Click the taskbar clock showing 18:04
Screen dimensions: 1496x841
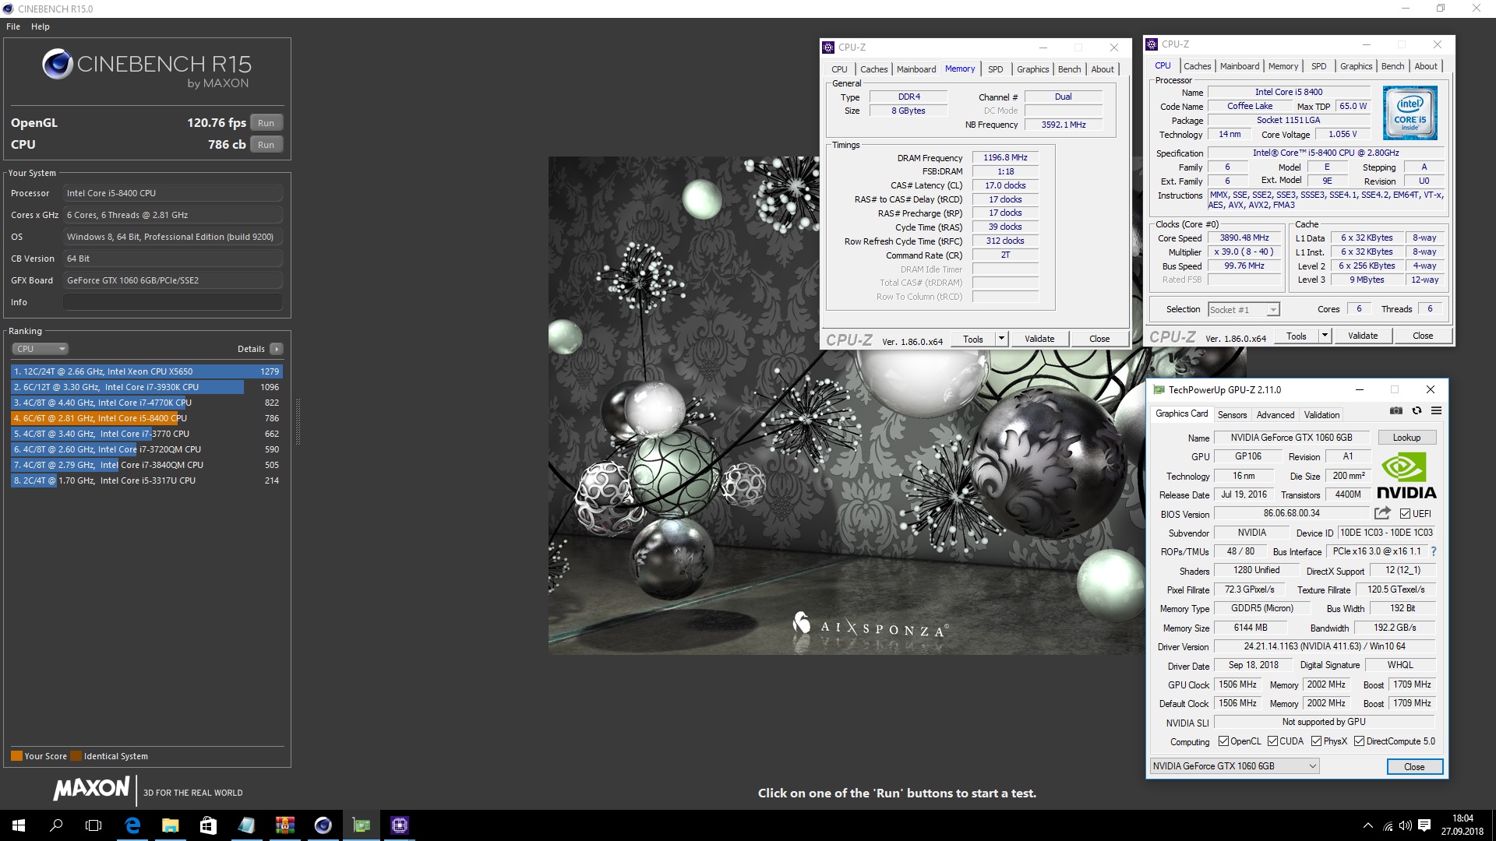[x=1462, y=825]
